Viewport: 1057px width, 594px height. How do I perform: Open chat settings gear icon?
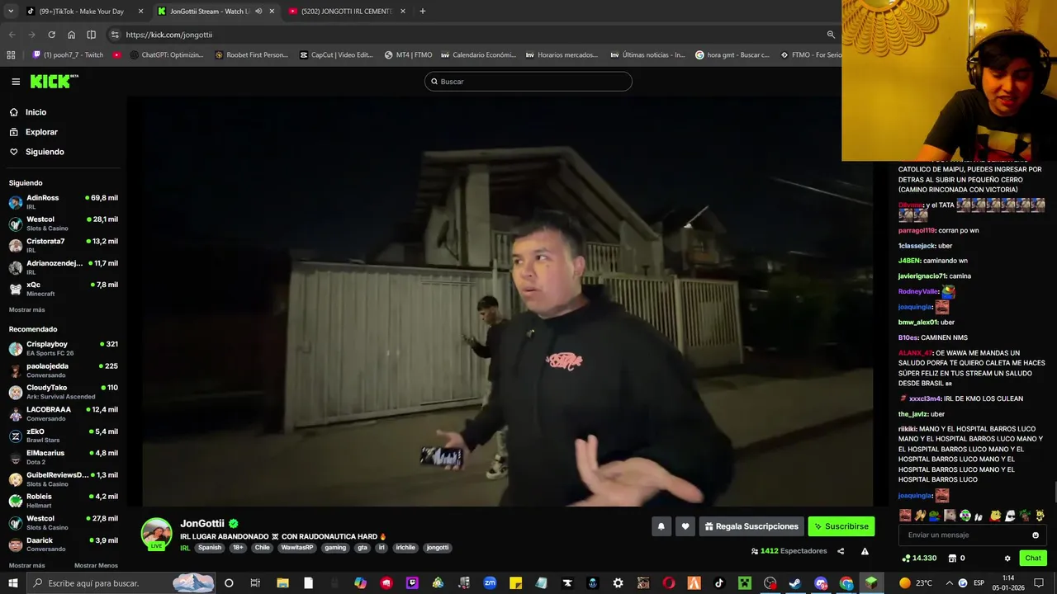(1007, 559)
